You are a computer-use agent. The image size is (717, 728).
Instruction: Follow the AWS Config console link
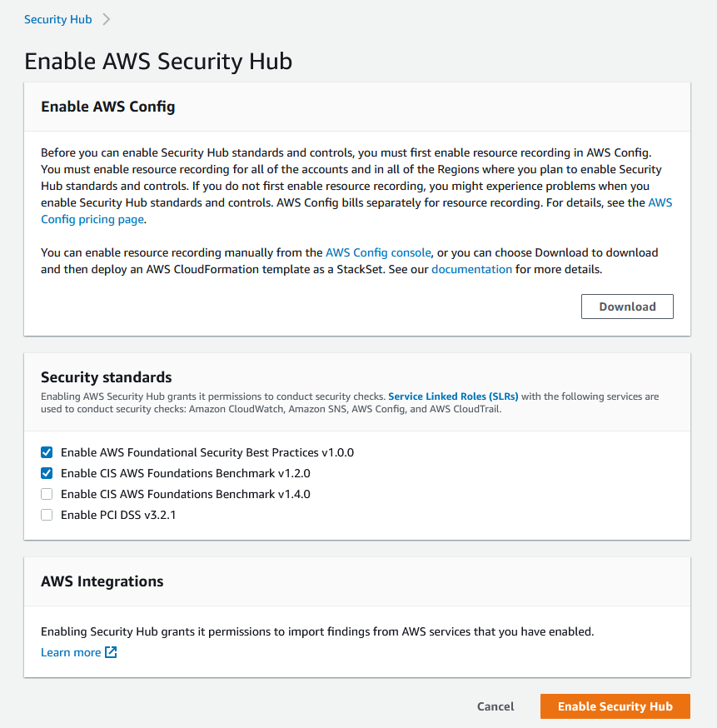[x=378, y=252]
